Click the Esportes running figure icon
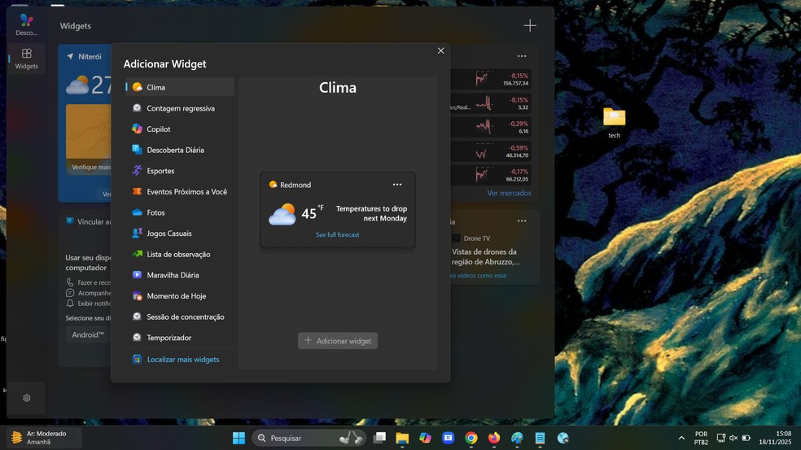Image resolution: width=801 pixels, height=450 pixels. pos(138,171)
